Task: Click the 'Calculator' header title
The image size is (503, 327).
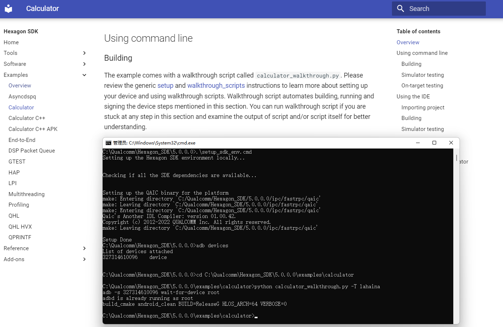Action: 42,8
